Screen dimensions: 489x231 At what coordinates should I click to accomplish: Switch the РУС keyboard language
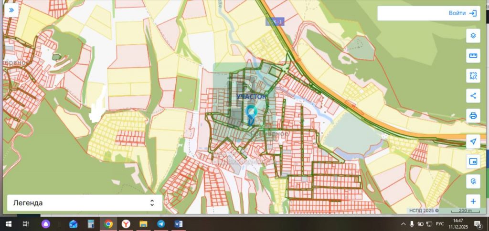440,224
